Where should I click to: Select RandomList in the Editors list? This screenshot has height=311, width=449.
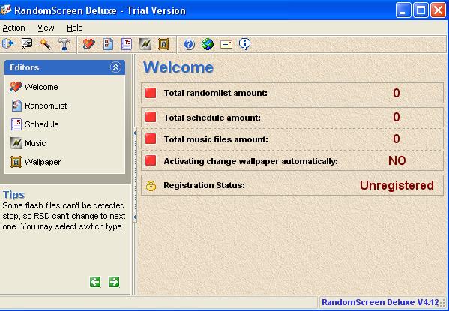click(39, 106)
